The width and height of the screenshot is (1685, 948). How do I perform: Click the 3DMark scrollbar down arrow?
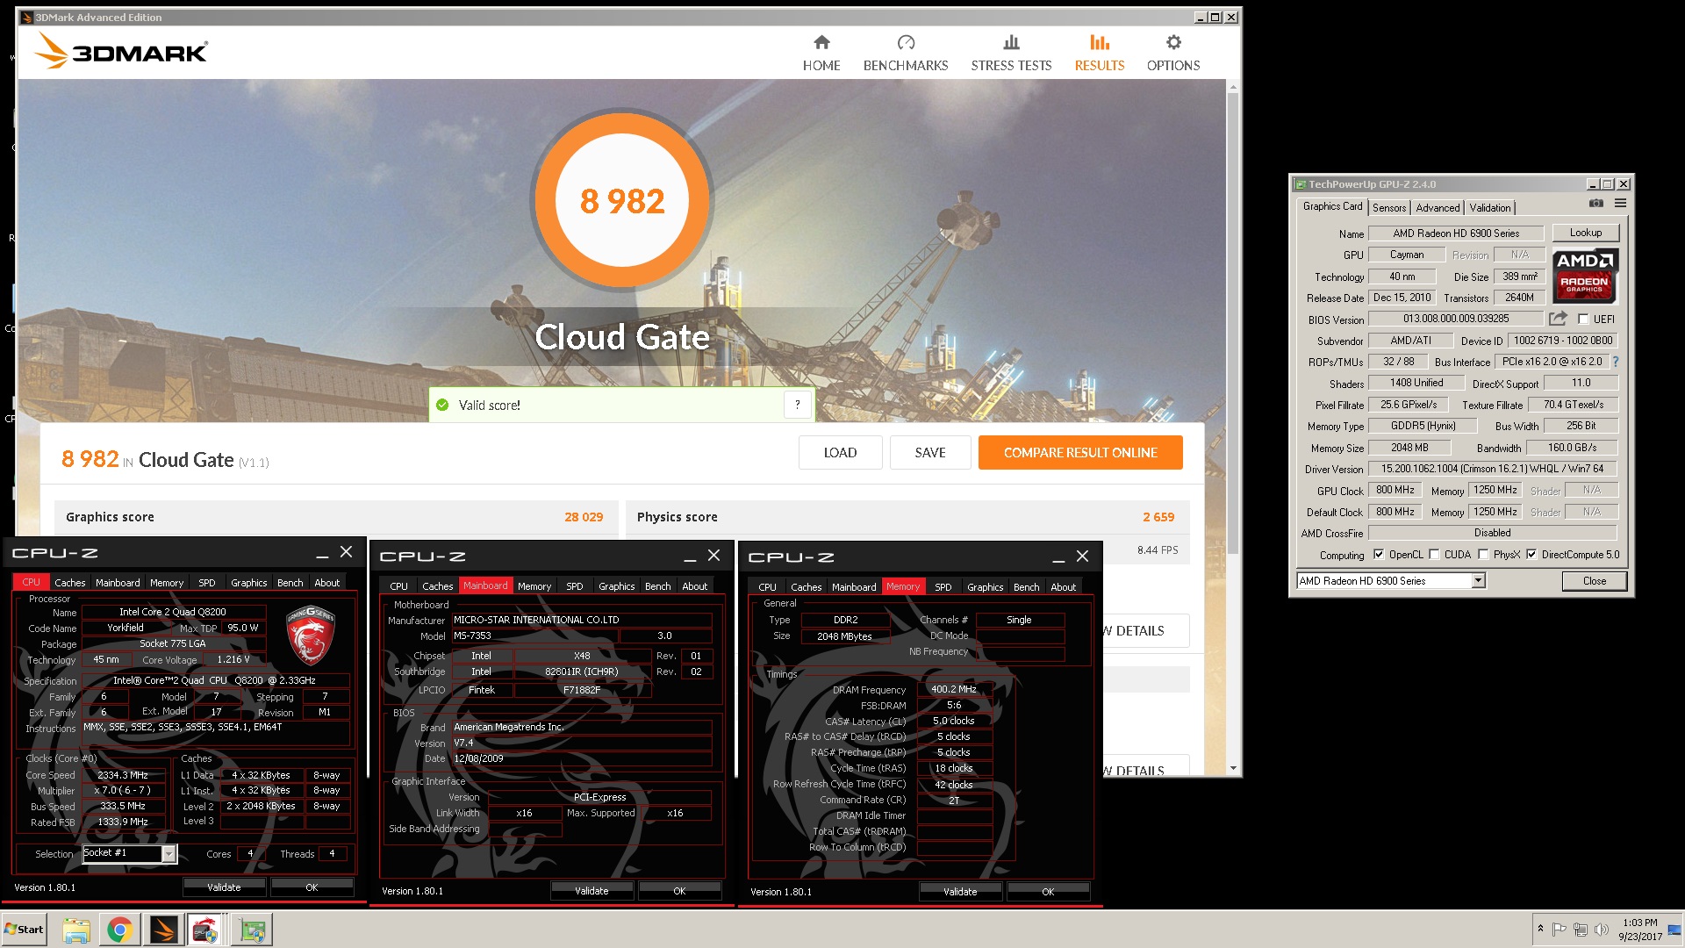[x=1233, y=768]
